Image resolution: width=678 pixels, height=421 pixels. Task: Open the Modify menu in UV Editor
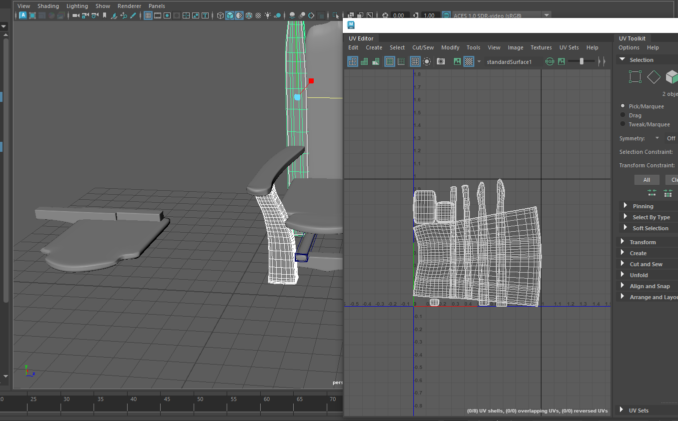(450, 47)
